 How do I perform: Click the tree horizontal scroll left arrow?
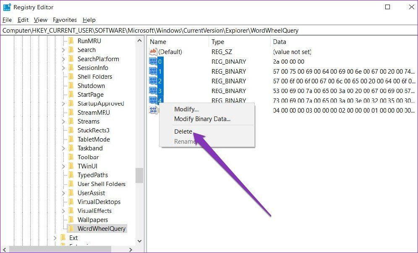(x=5, y=250)
